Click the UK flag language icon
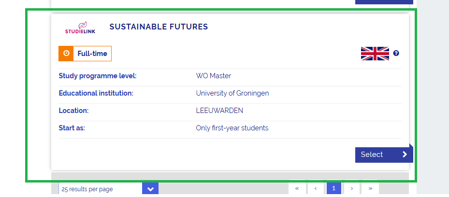Viewport: 449px width, 197px height. coord(375,54)
